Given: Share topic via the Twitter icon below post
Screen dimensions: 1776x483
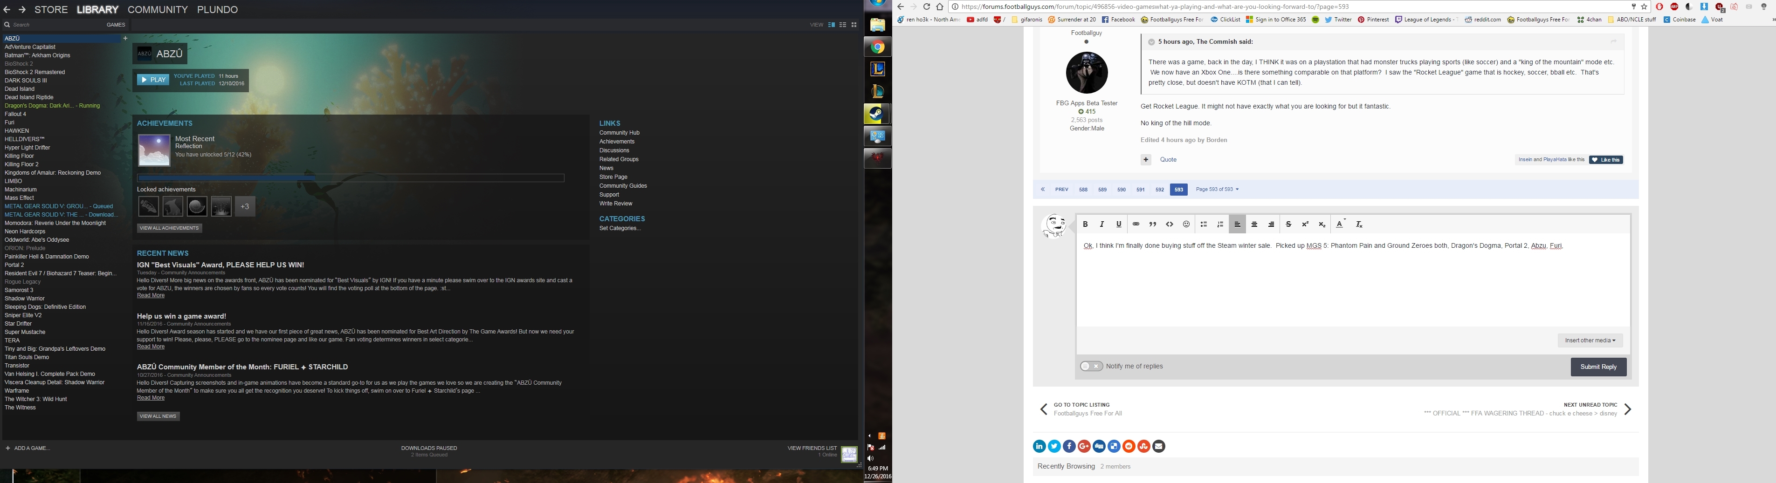Looking at the screenshot, I should point(1055,447).
